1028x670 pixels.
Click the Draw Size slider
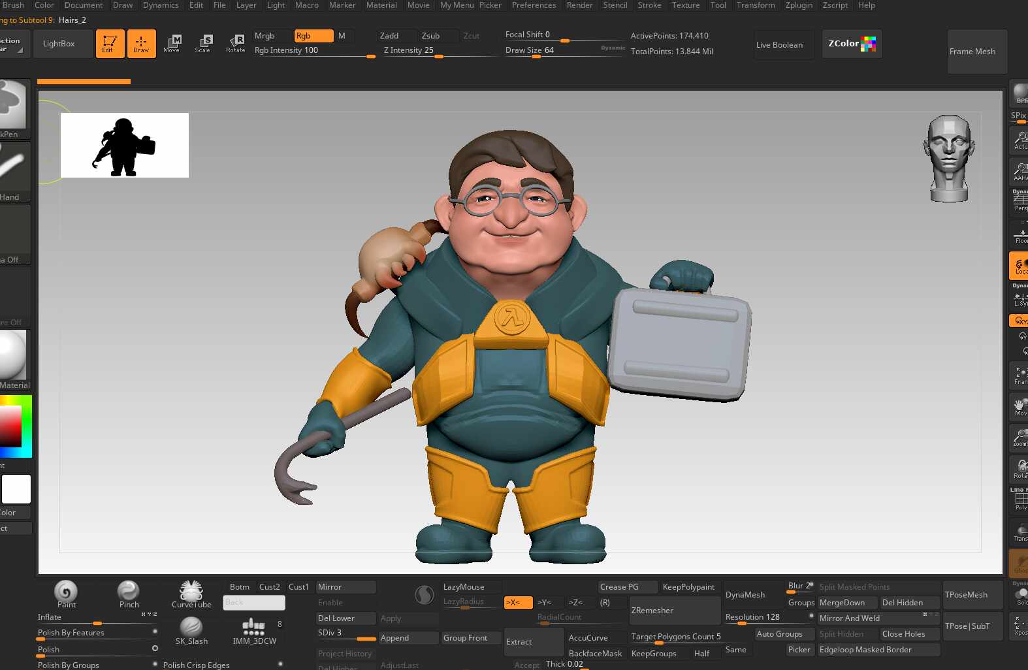point(564,51)
